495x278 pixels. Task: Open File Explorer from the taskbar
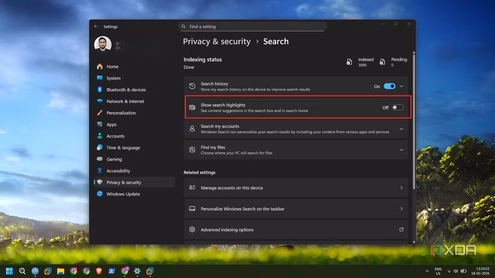[x=61, y=271]
